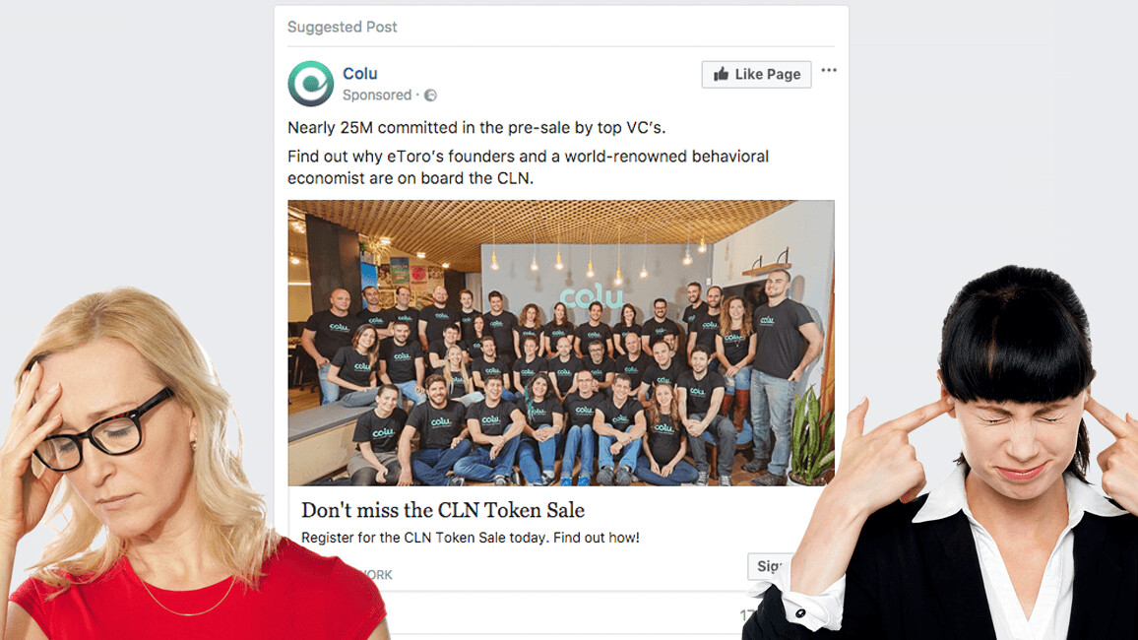Screen dimensions: 1138x640
Task: Click the "Nearly 25M committed" post text
Action: click(x=476, y=128)
